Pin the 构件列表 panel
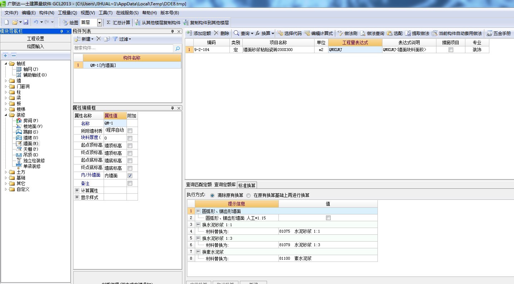The height and width of the screenshot is (284, 514). [x=173, y=31]
